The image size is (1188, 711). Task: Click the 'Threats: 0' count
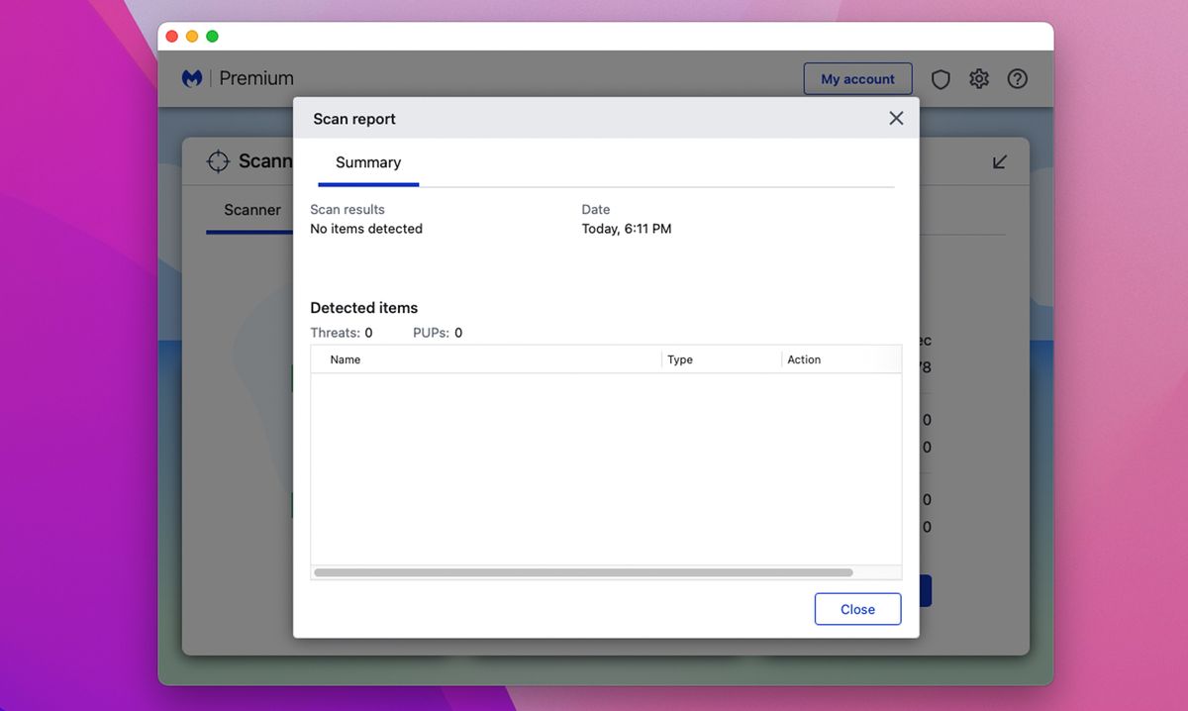tap(342, 333)
